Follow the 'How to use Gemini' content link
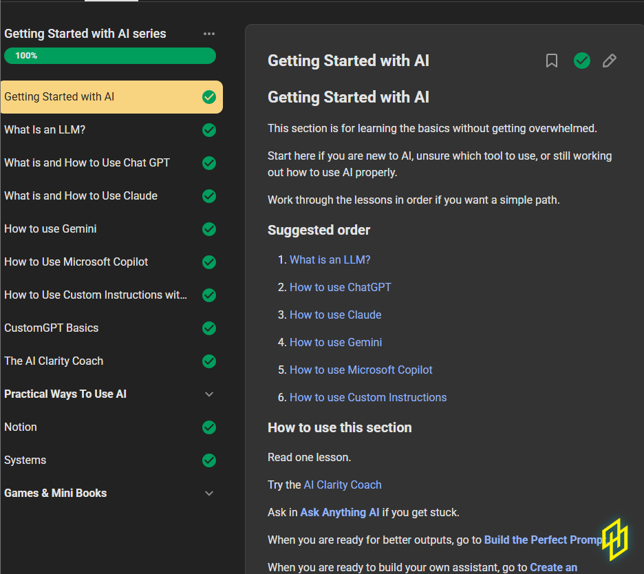This screenshot has width=644, height=574. point(336,342)
